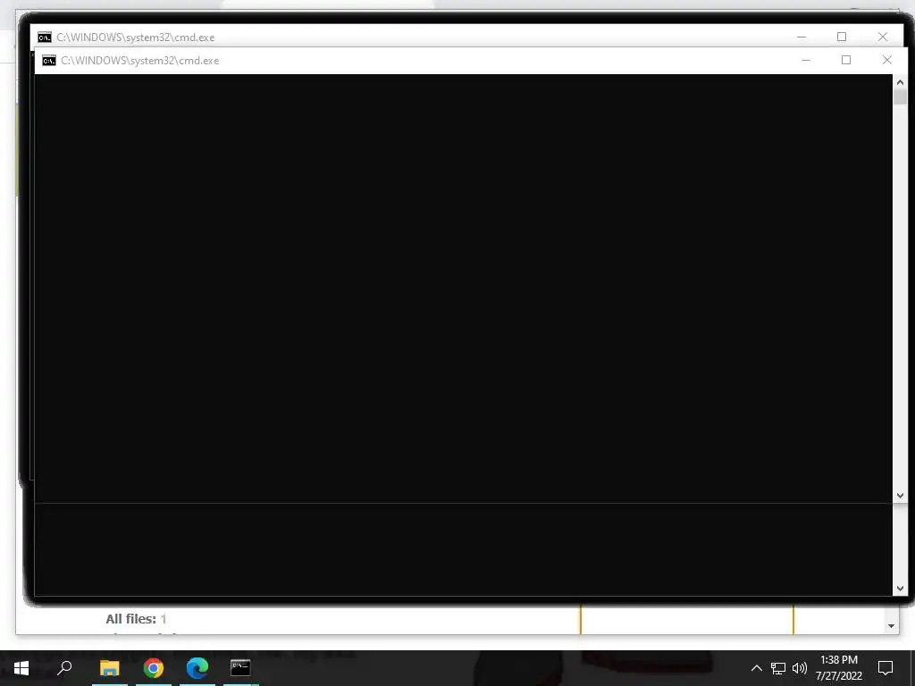This screenshot has height=686, width=915.
Task: Select the All files: 1 text
Action: 136,619
